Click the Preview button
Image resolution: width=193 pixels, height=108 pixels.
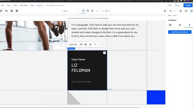(x=178, y=5)
